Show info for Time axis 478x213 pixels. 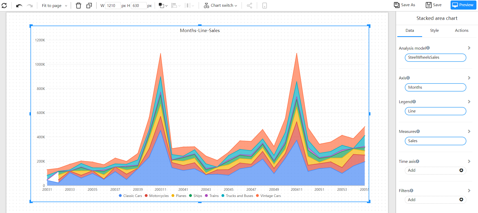[x=417, y=161]
